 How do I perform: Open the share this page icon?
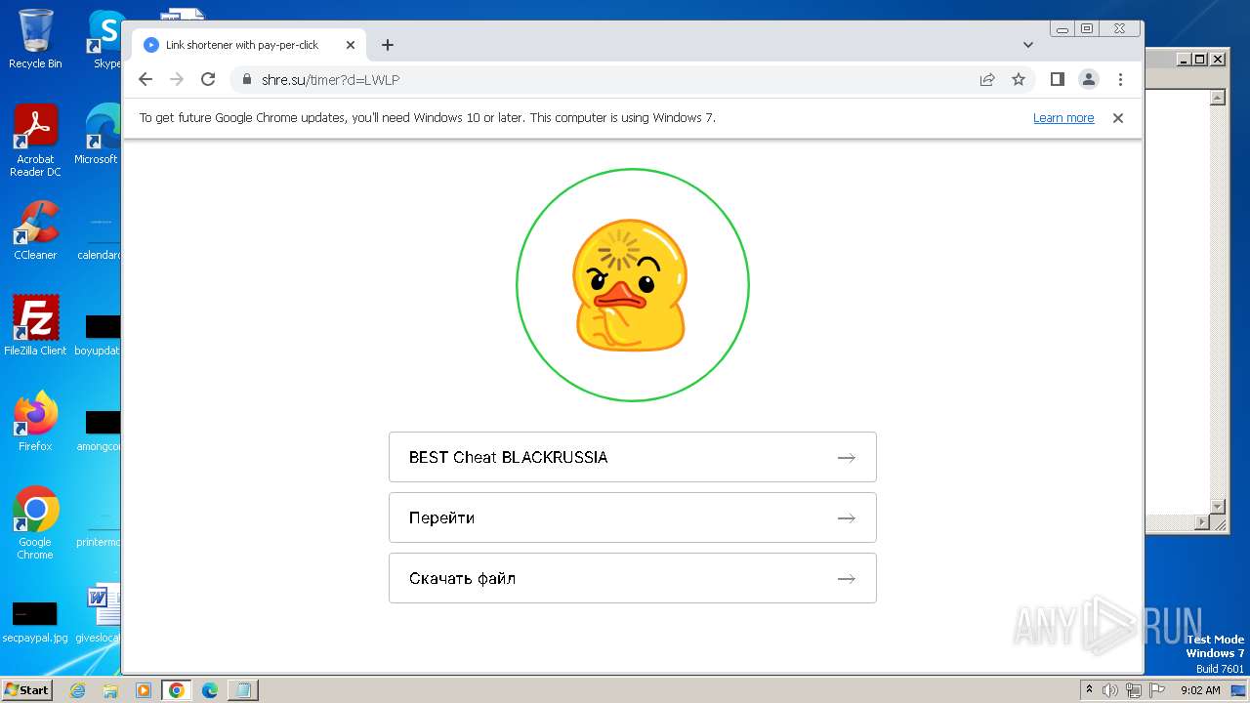click(987, 79)
